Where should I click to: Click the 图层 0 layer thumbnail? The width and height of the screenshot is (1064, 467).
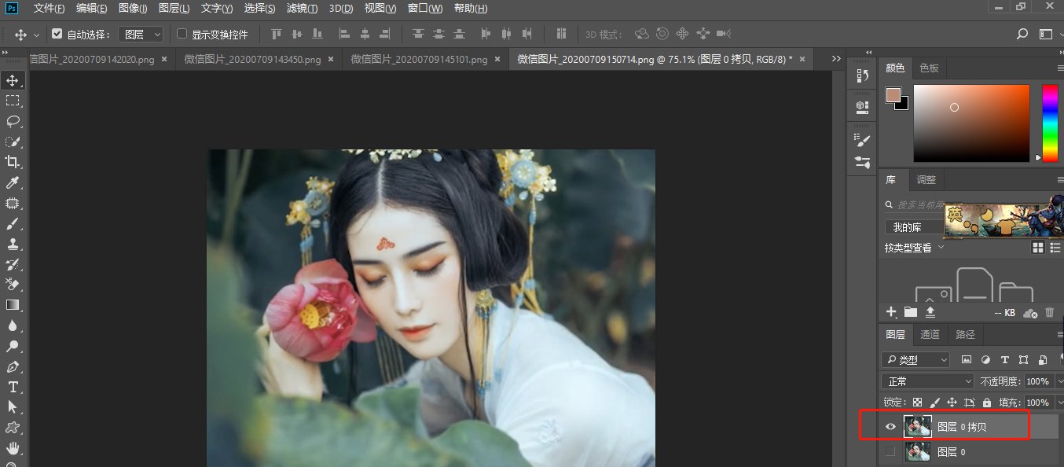(917, 452)
